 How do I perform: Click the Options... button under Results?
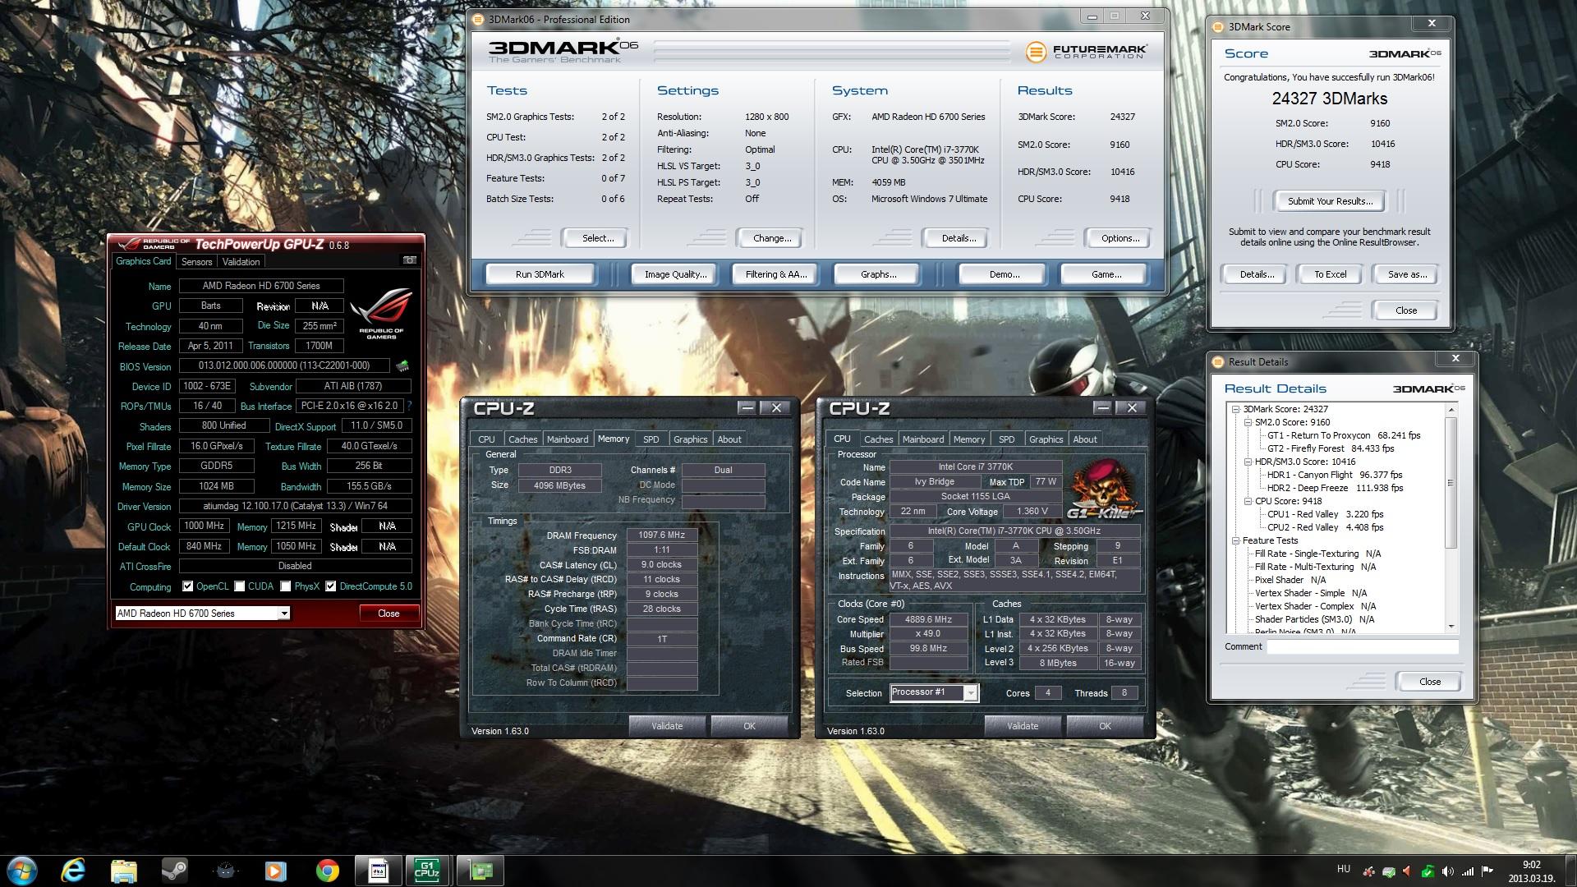tap(1120, 238)
